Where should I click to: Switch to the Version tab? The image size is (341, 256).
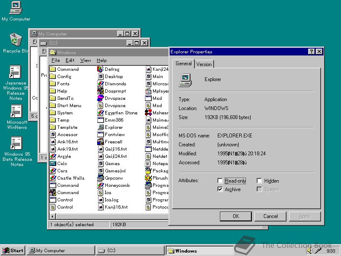click(x=204, y=64)
